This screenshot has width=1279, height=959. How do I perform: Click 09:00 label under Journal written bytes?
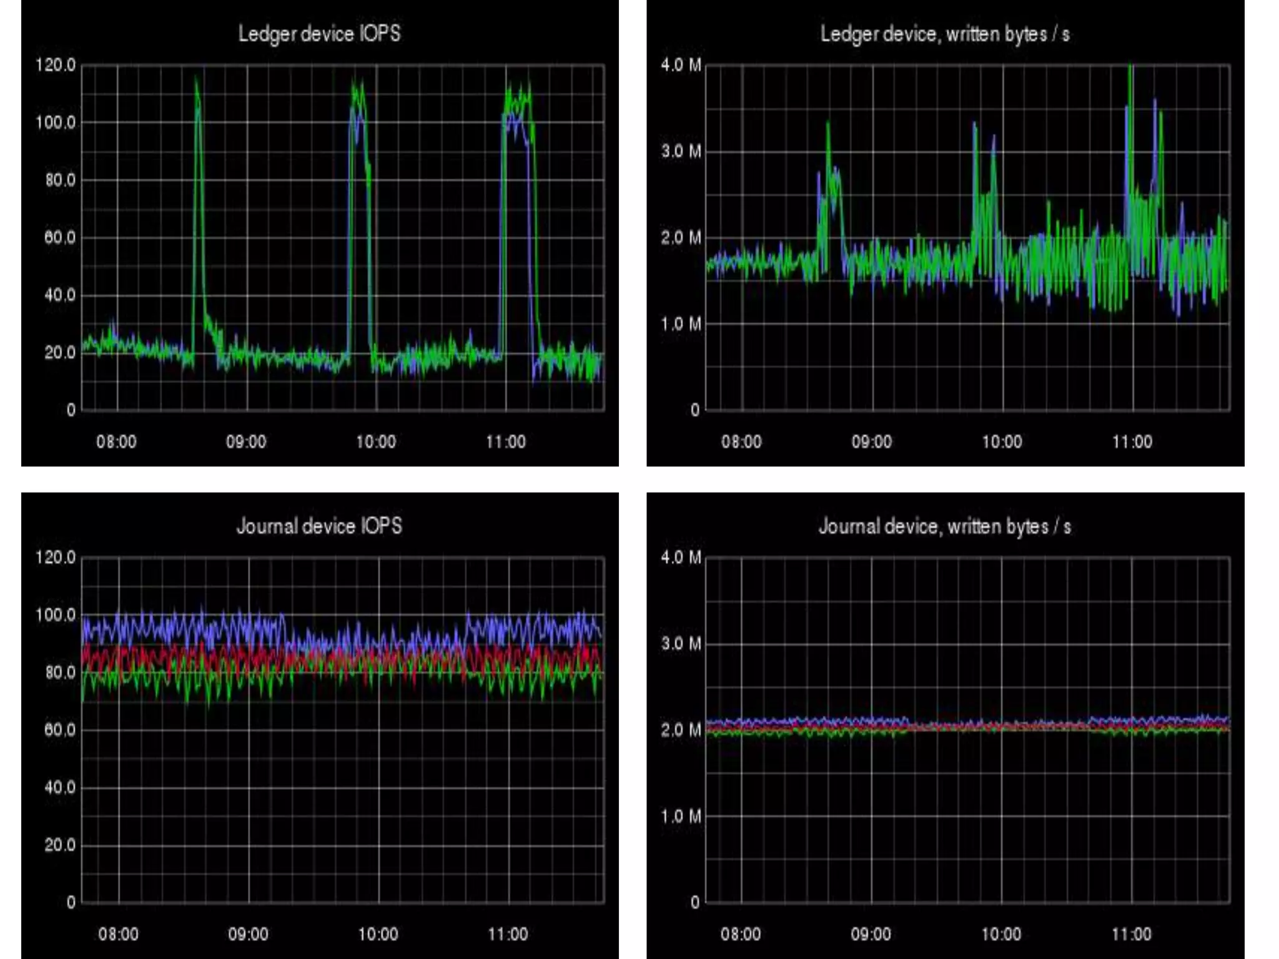[x=871, y=934]
